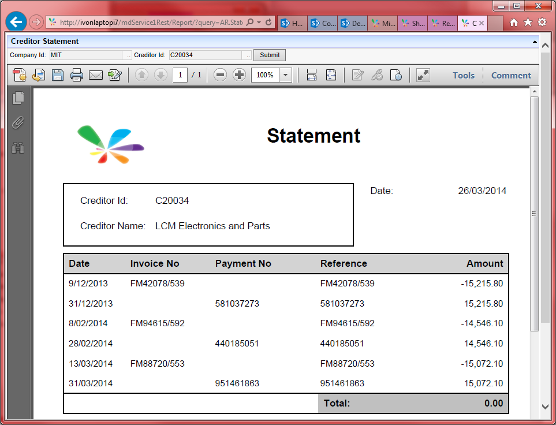
Task: Open the Creditor Id lookup button
Action: tap(248, 55)
